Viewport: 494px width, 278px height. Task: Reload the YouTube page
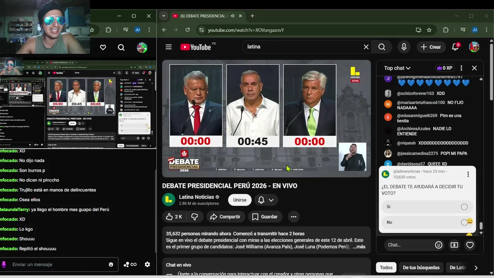coord(188,30)
